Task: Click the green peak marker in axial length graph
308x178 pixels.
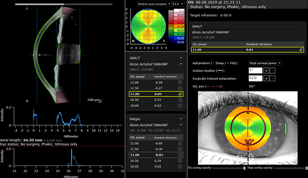Action: tap(72, 157)
